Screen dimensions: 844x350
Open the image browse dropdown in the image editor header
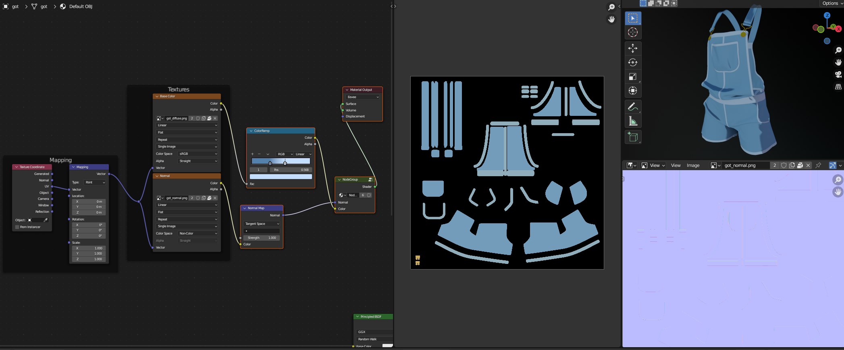click(715, 165)
